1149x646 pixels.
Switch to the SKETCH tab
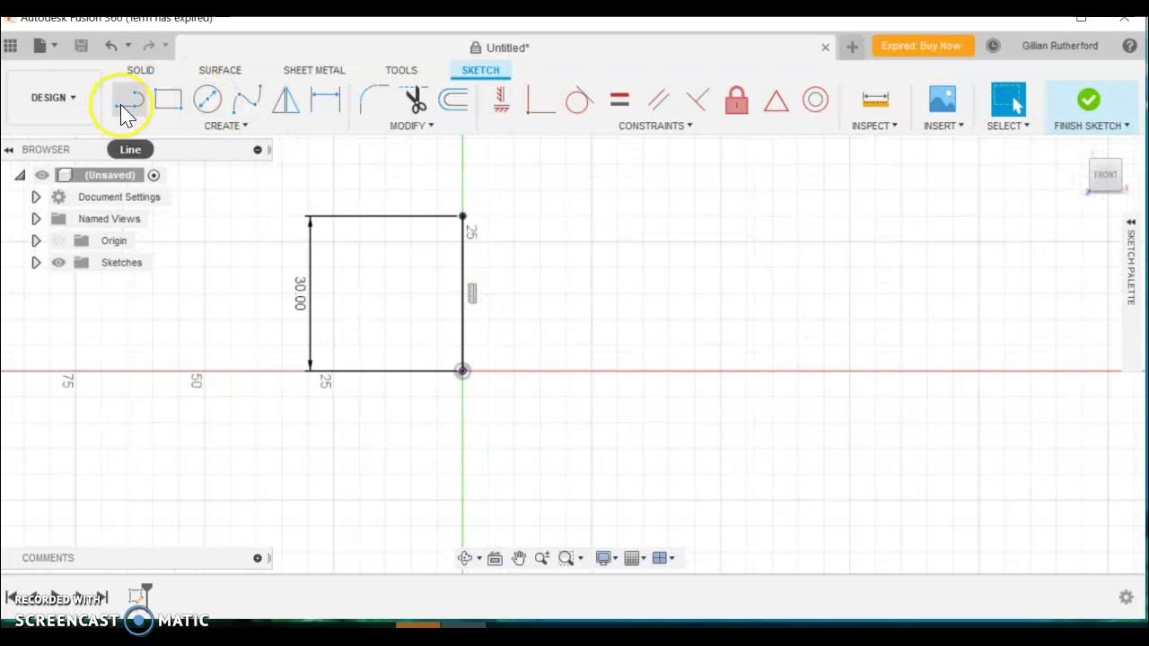pyautogui.click(x=480, y=70)
